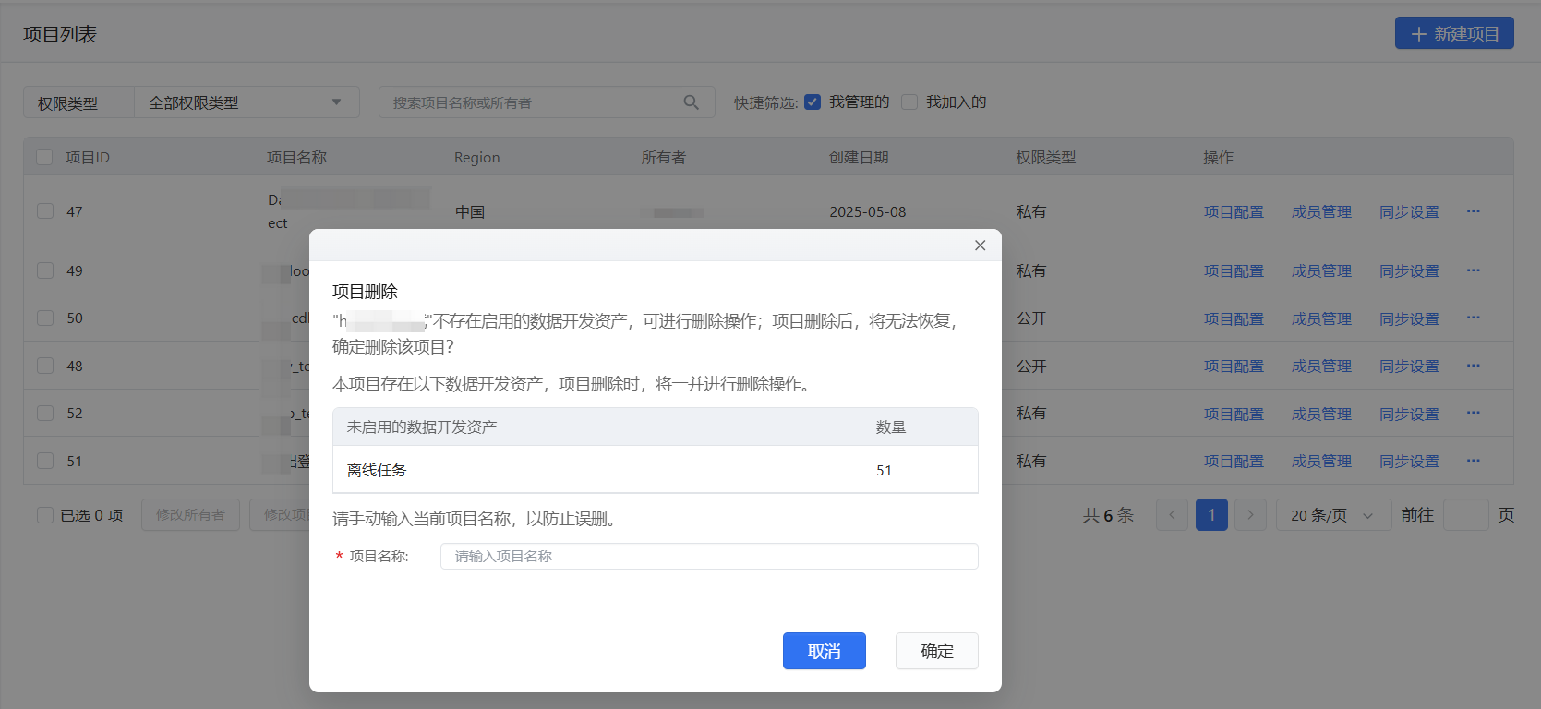This screenshot has width=1541, height=709.
Task: Select the checkbox for project 47
Action: pyautogui.click(x=45, y=211)
